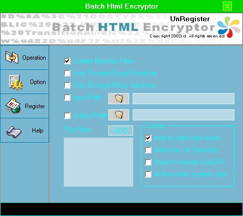This screenshot has width=243, height=216.
Task: Enable Search include SubDIR
Action: click(148, 162)
